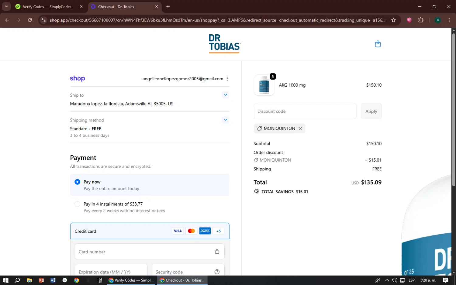Image resolution: width=456 pixels, height=285 pixels.
Task: Click the security code help icon
Action: 217,272
